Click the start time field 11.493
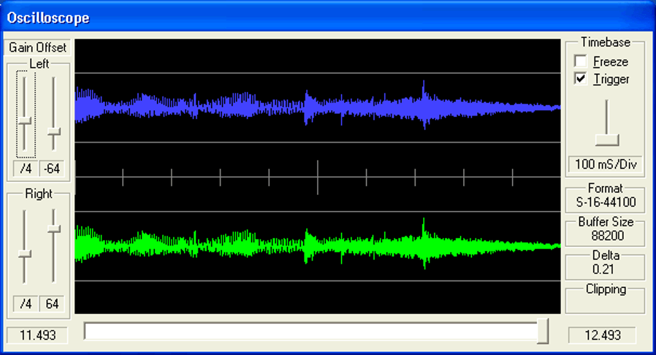 pyautogui.click(x=38, y=335)
